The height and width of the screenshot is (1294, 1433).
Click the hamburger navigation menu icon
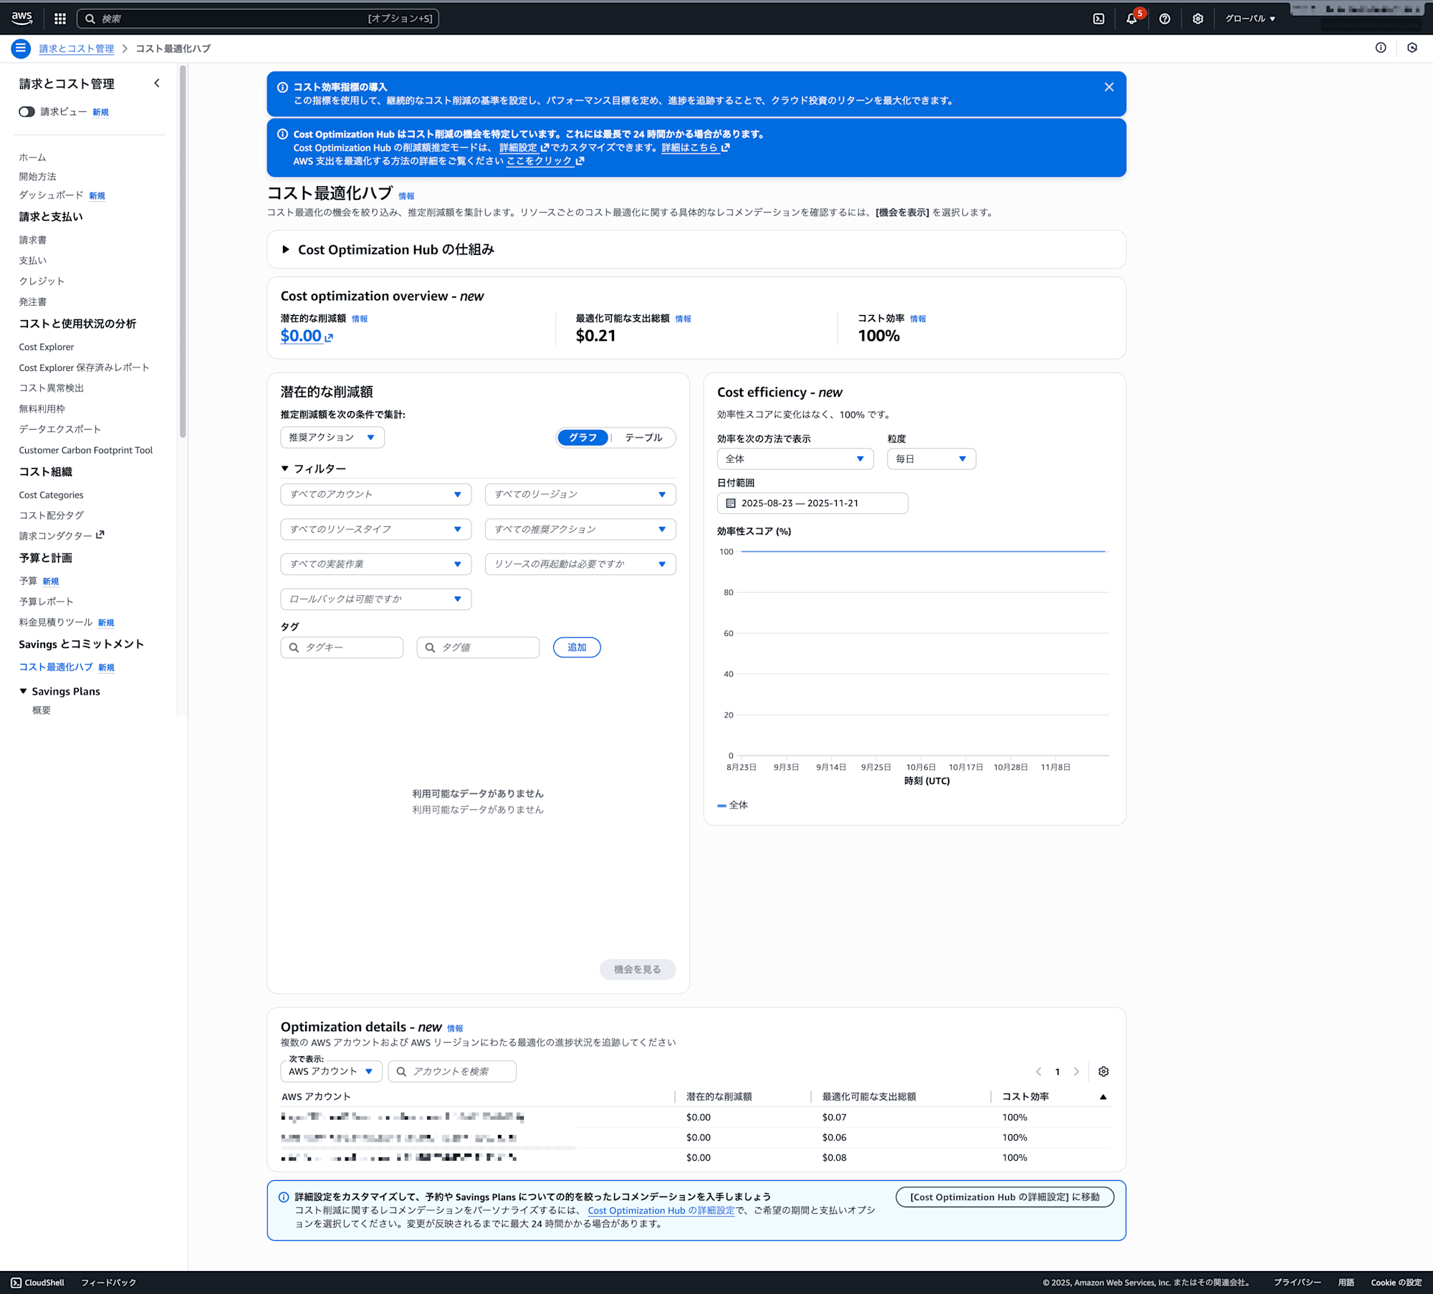coord(21,48)
